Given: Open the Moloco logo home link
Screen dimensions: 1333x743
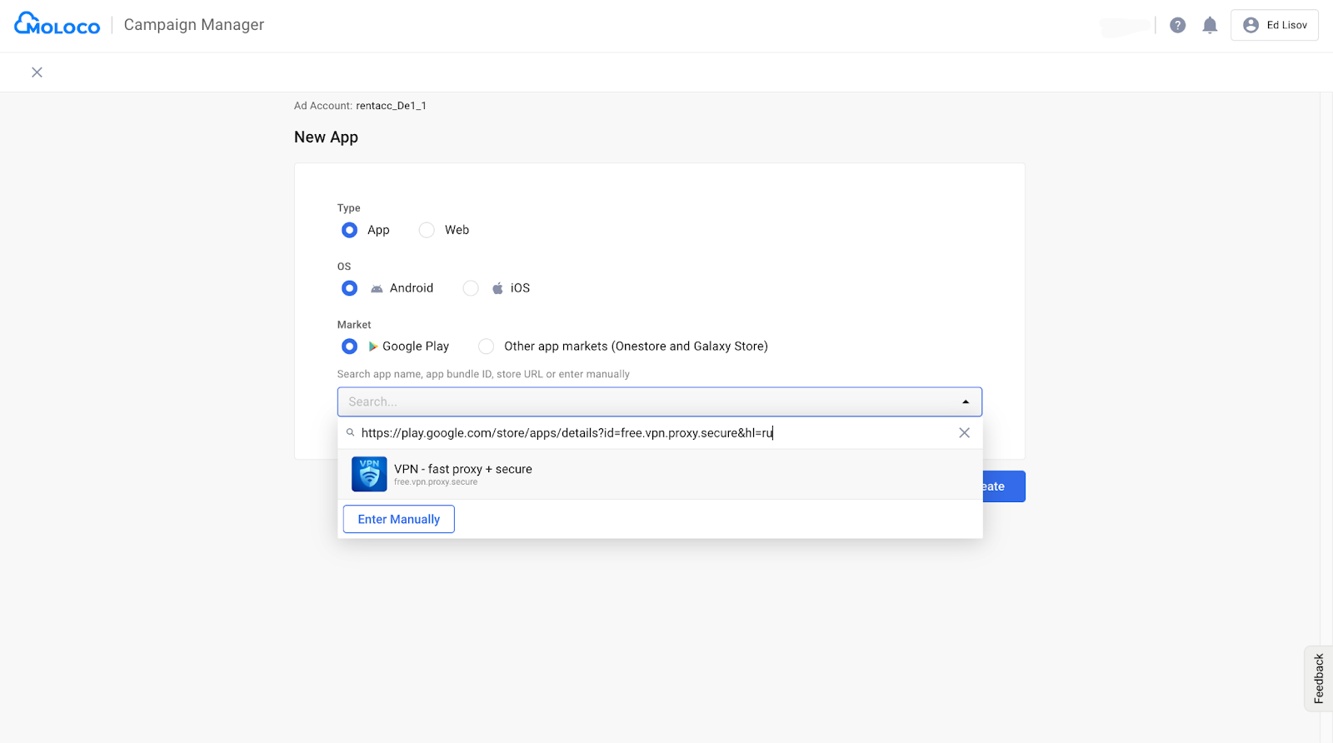Looking at the screenshot, I should tap(57, 24).
